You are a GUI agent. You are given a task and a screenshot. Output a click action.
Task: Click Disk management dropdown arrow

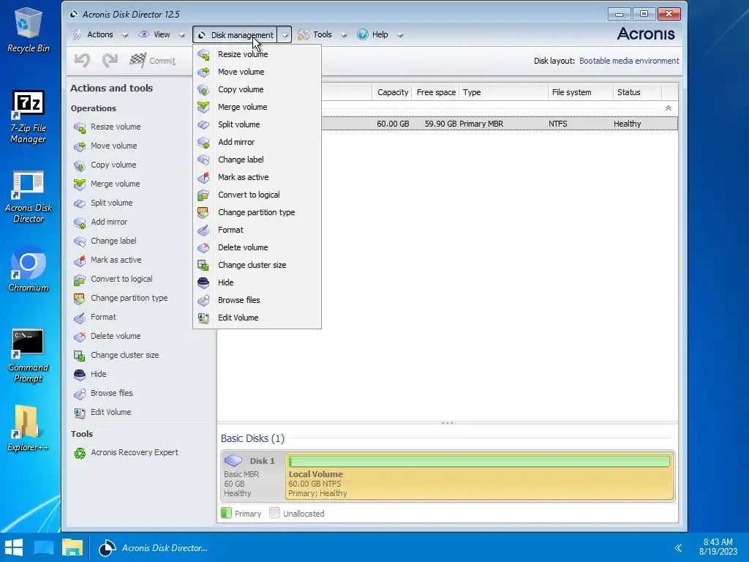[x=285, y=35]
